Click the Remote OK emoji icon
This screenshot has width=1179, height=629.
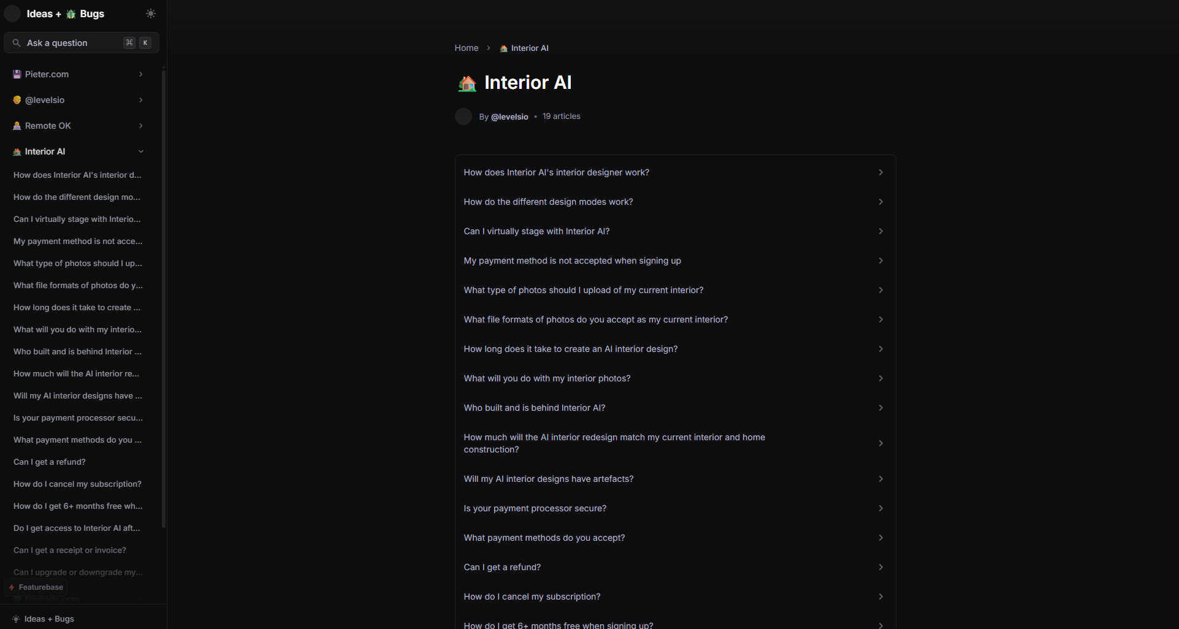(17, 126)
